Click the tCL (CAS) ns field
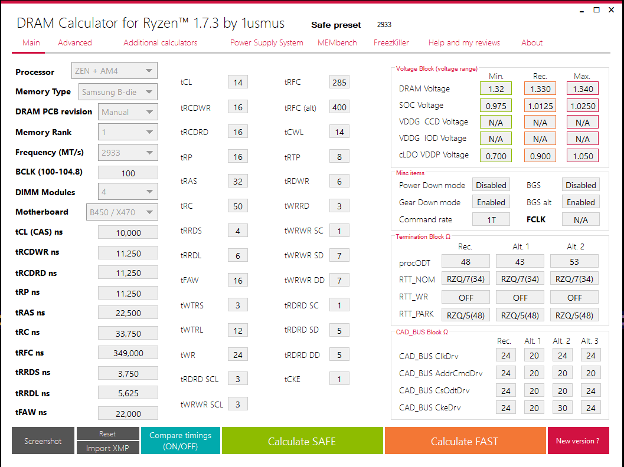The height and width of the screenshot is (467, 624). pos(128,232)
